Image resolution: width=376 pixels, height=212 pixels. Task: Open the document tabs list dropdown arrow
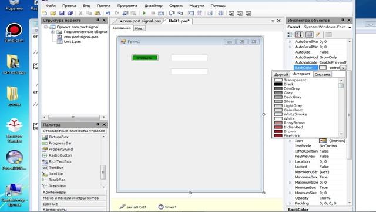pos(273,21)
